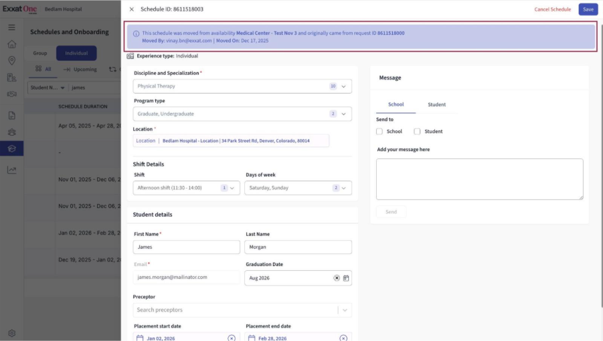Open the document sidebar icon
This screenshot has height=341, width=603.
(11, 115)
